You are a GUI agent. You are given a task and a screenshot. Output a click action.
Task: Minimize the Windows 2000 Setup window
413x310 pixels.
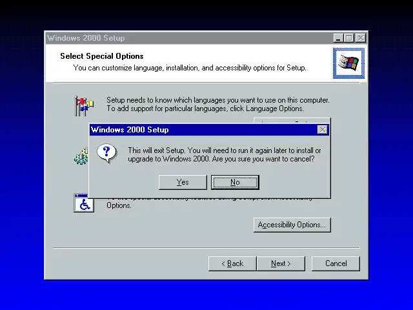(338, 38)
